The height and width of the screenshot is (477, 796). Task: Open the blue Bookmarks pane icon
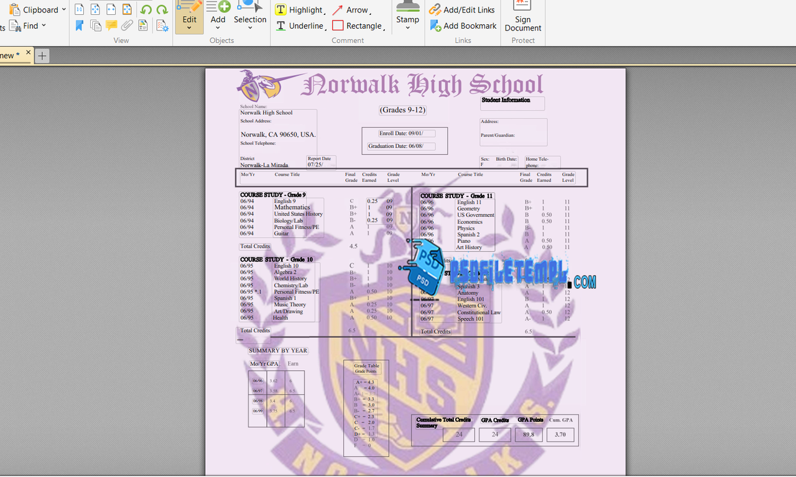(80, 25)
